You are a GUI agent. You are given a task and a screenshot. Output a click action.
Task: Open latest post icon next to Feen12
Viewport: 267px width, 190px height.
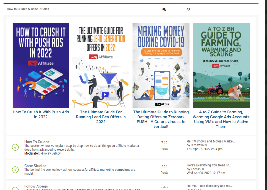click(203, 169)
